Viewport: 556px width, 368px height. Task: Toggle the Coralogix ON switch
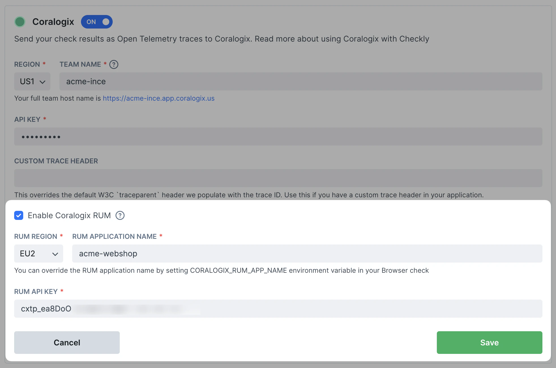click(x=97, y=22)
